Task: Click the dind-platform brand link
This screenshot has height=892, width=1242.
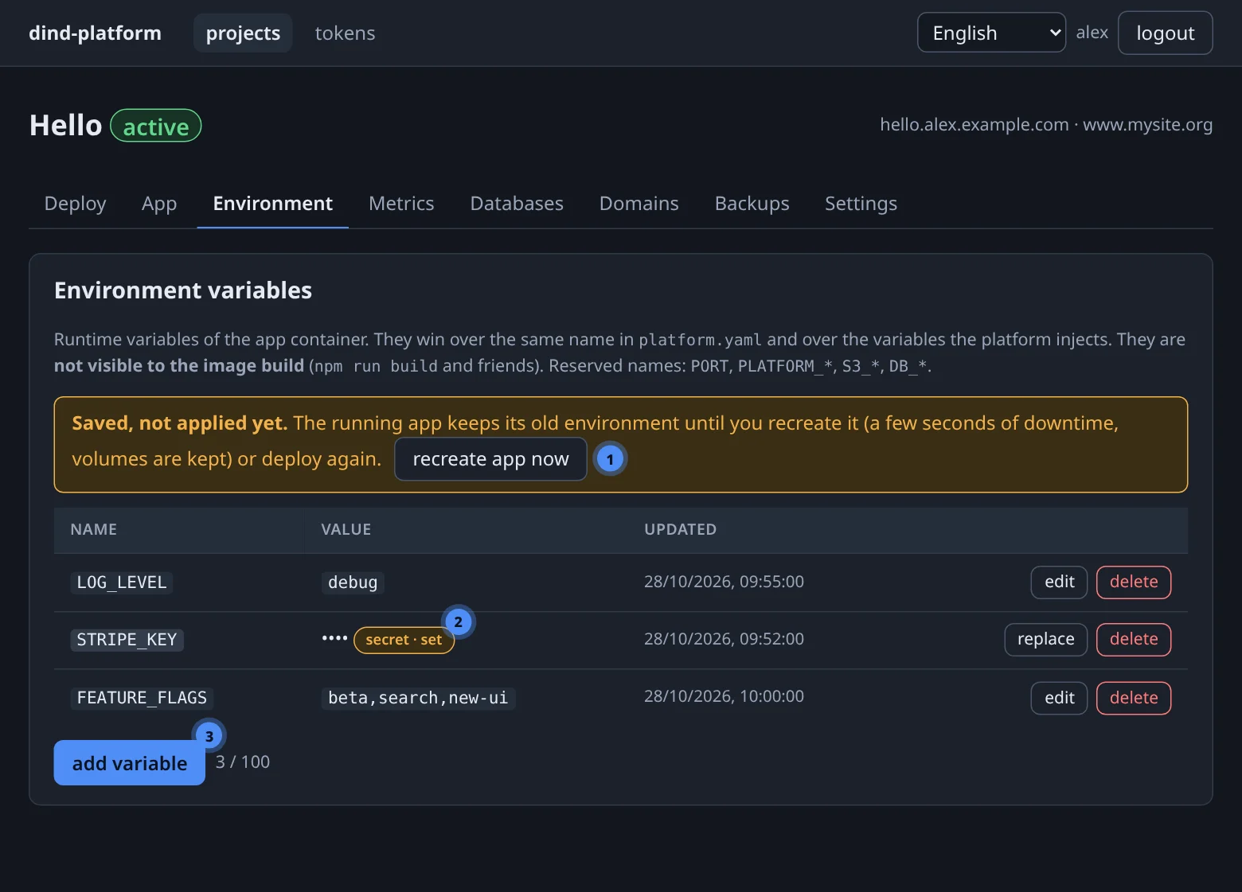Action: pos(95,33)
